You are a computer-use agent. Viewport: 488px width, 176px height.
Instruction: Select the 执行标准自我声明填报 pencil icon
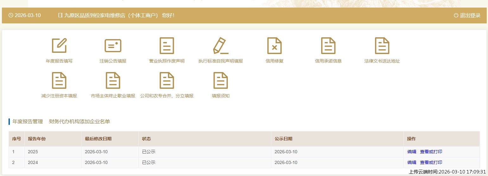click(x=221, y=46)
